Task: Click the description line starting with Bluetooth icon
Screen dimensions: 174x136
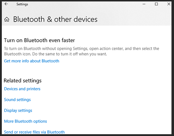Action: pos(55,54)
